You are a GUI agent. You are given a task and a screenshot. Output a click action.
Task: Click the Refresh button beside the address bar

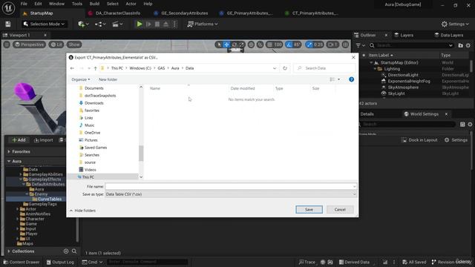tap(285, 68)
